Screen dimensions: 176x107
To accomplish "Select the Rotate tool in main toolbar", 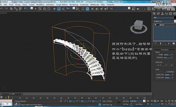I will pos(59,8).
